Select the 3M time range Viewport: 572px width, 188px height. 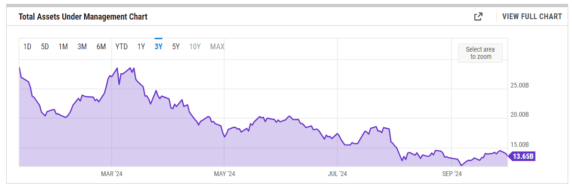(x=82, y=46)
